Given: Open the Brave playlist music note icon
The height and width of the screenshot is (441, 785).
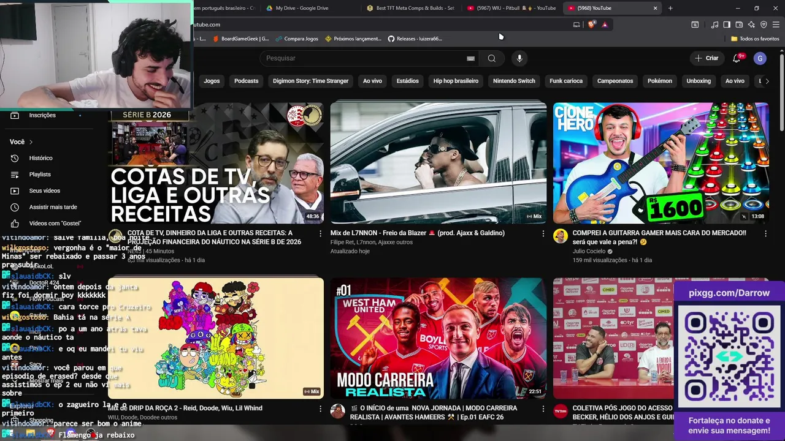Looking at the screenshot, I should (714, 24).
